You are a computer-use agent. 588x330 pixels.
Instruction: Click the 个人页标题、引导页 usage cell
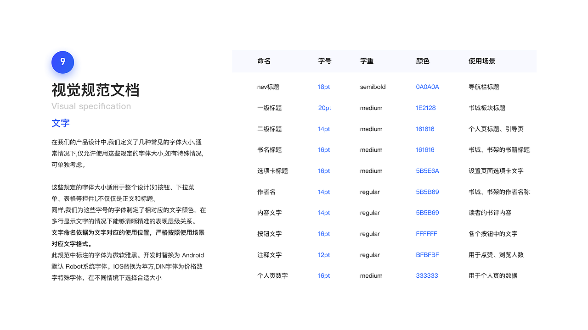(x=496, y=129)
